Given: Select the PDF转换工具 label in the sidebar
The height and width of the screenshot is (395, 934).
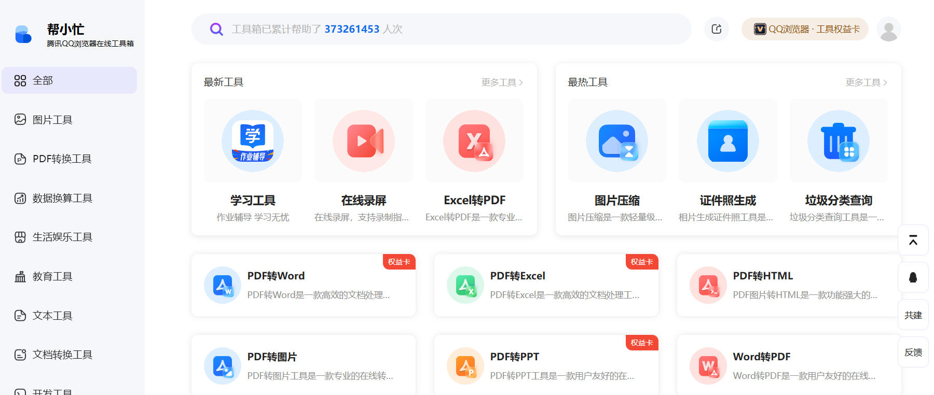Looking at the screenshot, I should click(x=62, y=159).
